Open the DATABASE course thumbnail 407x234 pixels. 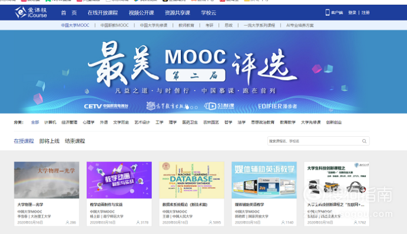(x=191, y=180)
